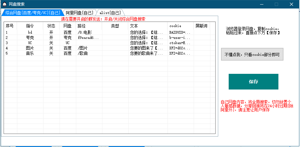300x147 pixels.
Task: Click 百度 netdisk cell in bd row
Action: [67, 32]
